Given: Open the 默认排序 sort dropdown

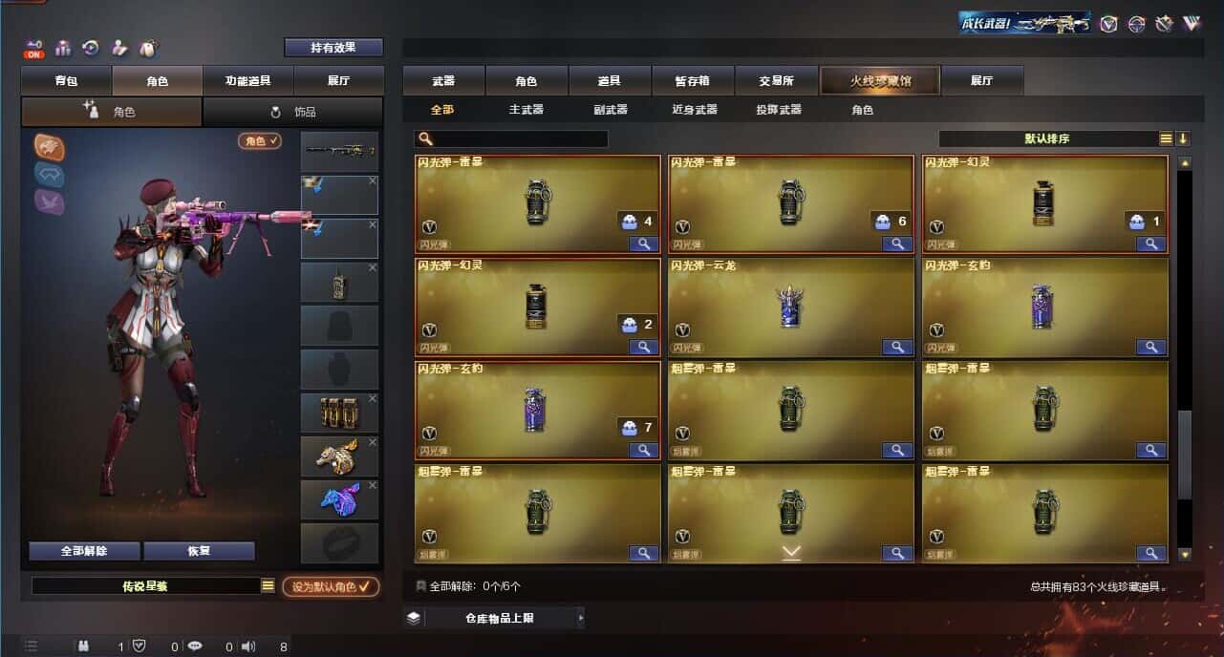Looking at the screenshot, I should point(1049,138).
